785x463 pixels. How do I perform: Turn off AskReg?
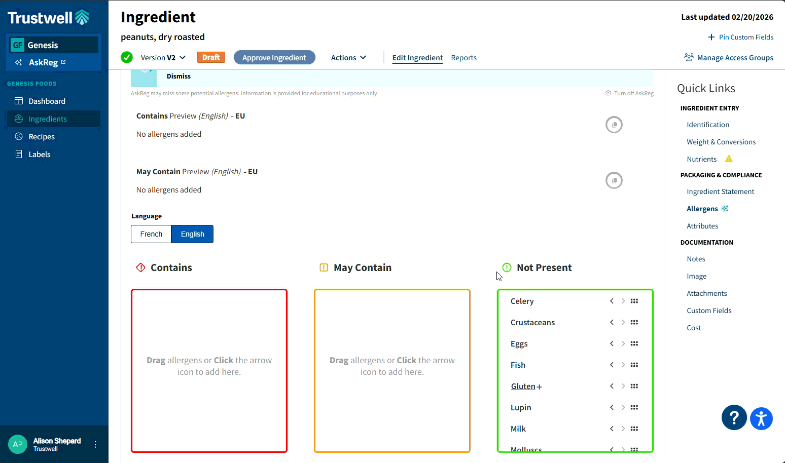(633, 93)
